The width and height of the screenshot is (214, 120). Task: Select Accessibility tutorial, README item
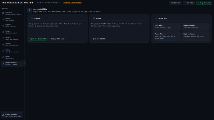[12, 64]
